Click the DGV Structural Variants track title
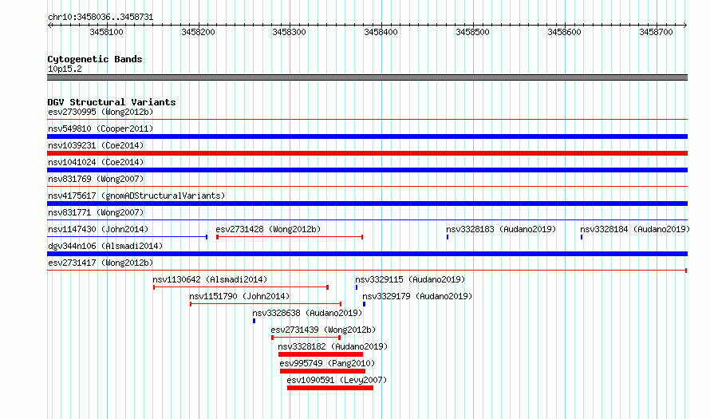Viewport: 710px width, 419px height. 112,102
